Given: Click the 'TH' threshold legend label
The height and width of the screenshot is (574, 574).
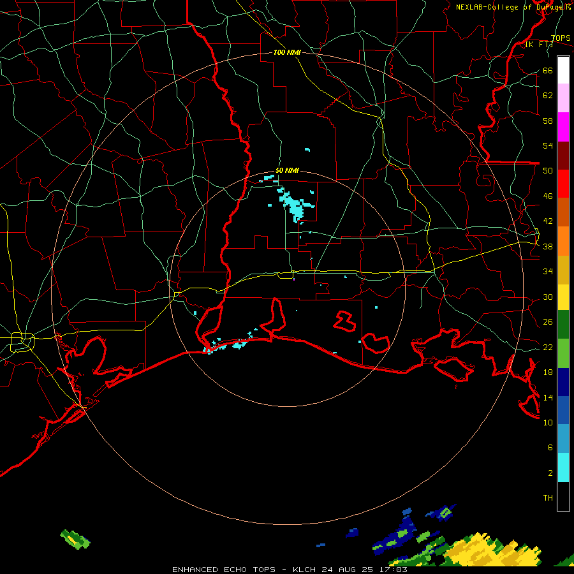Looking at the screenshot, I should pos(548,498).
